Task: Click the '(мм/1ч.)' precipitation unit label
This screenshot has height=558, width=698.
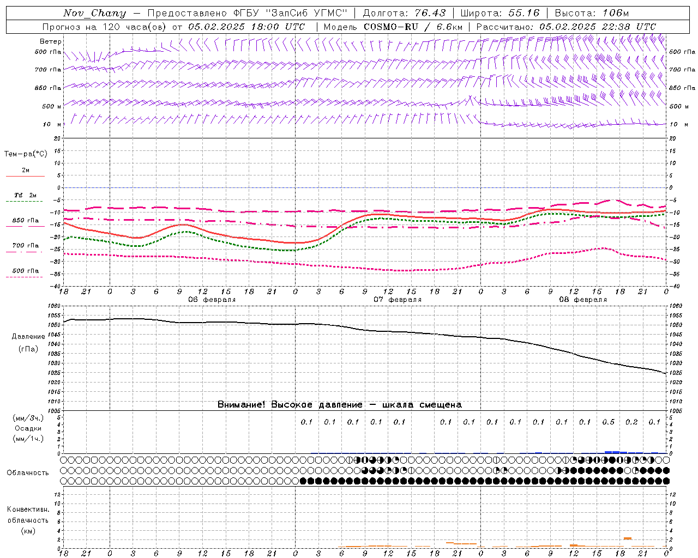Action: (28, 439)
